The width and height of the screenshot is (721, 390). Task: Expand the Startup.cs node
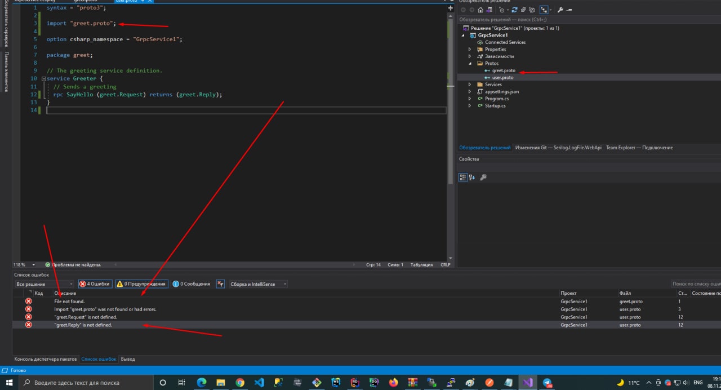(470, 105)
